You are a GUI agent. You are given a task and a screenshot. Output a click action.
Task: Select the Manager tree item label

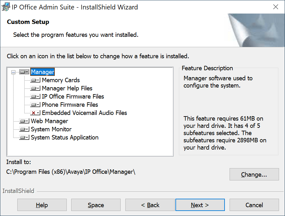(43, 72)
